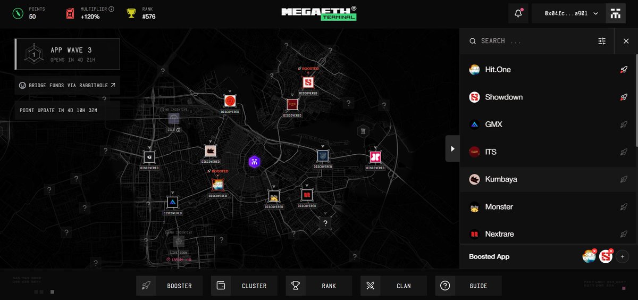
Task: Toggle boost rocket for Hit.One
Action: coord(624,70)
